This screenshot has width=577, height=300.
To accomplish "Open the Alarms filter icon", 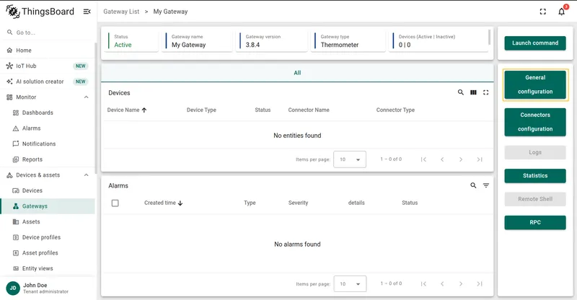I will pyautogui.click(x=485, y=185).
